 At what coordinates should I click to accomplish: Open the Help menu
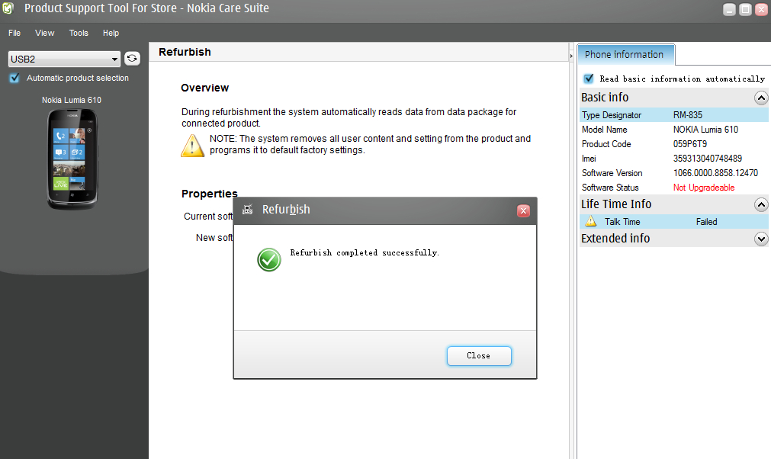(x=111, y=33)
